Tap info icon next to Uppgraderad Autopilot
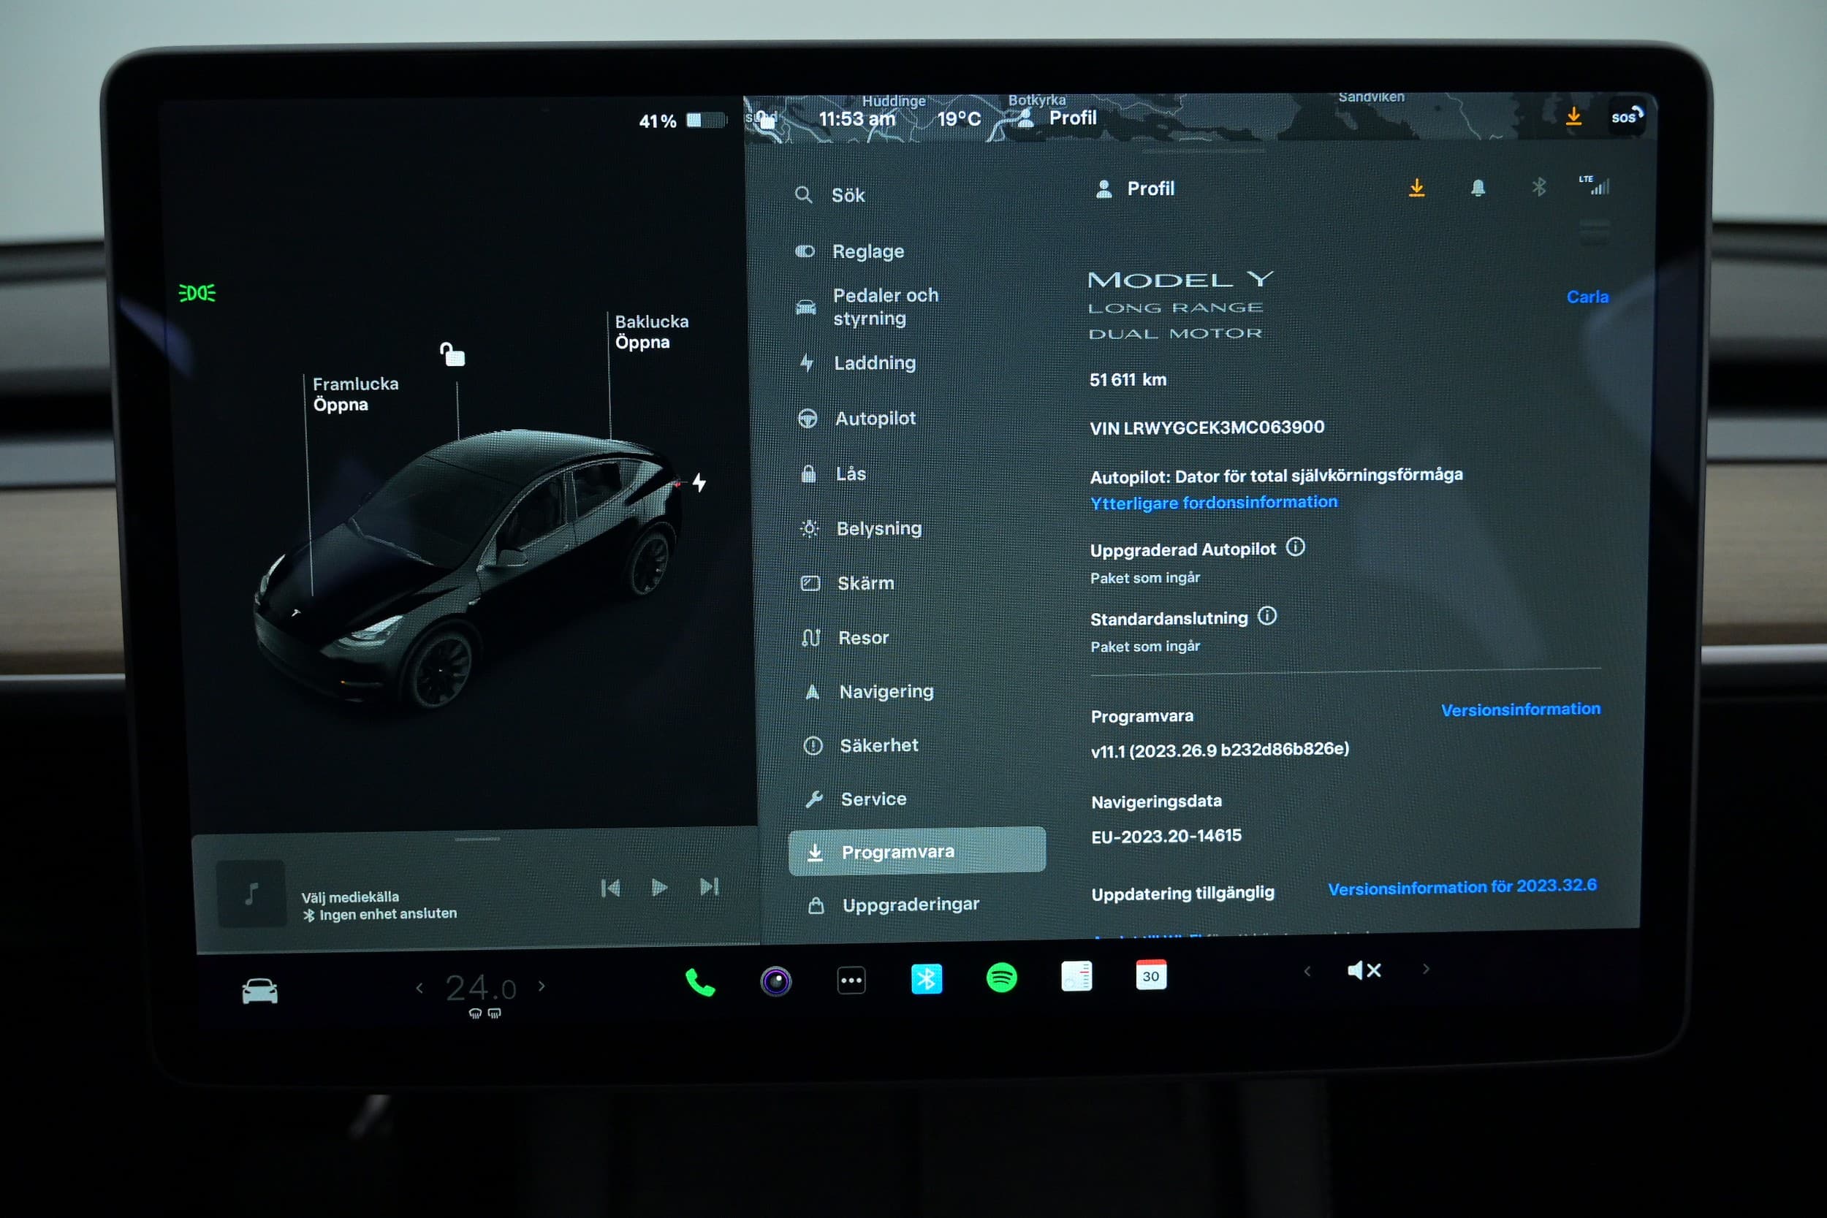This screenshot has height=1218, width=1827. (1295, 547)
